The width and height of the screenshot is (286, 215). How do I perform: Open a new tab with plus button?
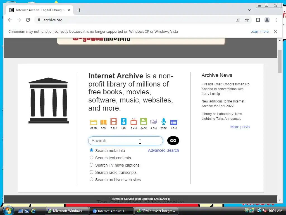click(x=79, y=10)
